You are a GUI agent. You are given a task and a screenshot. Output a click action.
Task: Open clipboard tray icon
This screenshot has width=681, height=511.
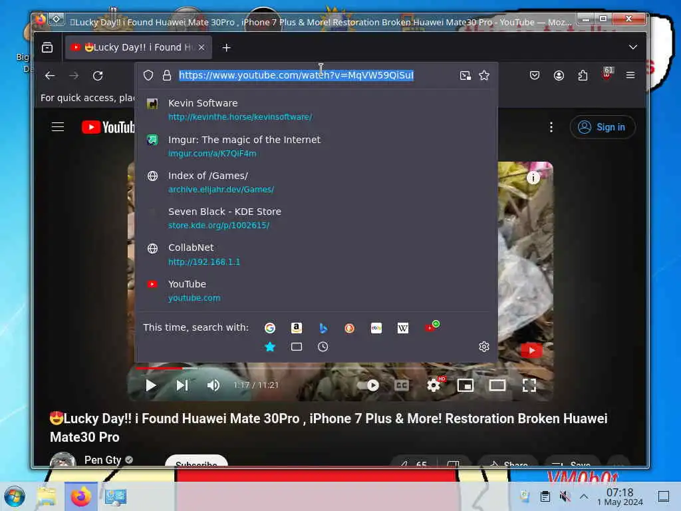[545, 496]
